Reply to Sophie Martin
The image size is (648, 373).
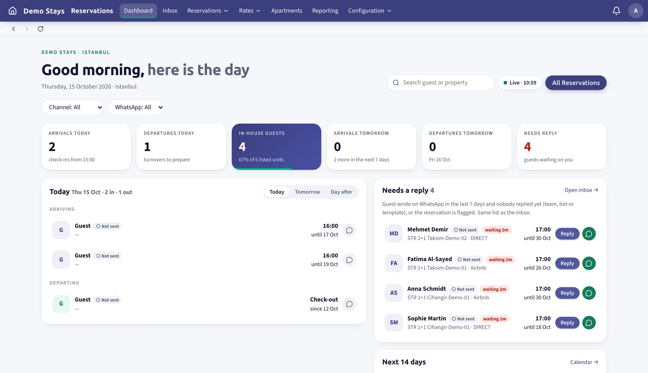(x=567, y=323)
